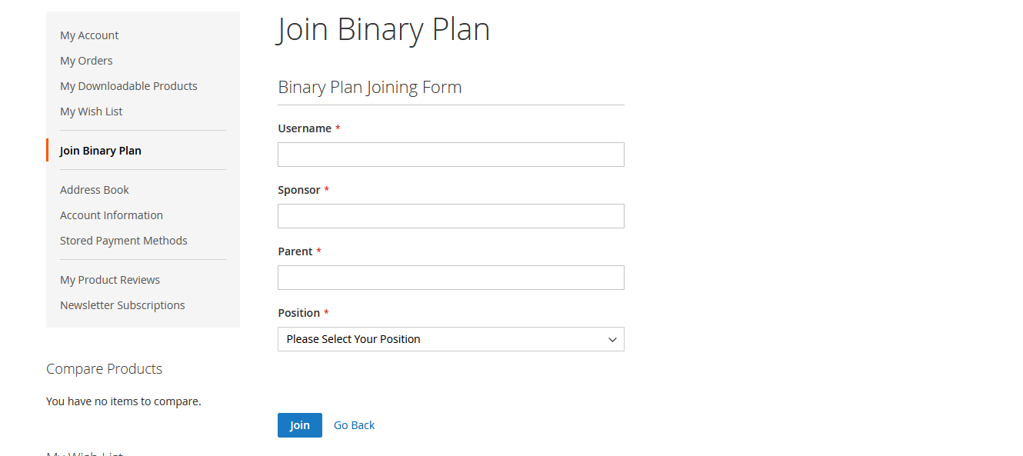Image resolution: width=1023 pixels, height=456 pixels.
Task: Click the Position field label
Action: click(x=298, y=313)
